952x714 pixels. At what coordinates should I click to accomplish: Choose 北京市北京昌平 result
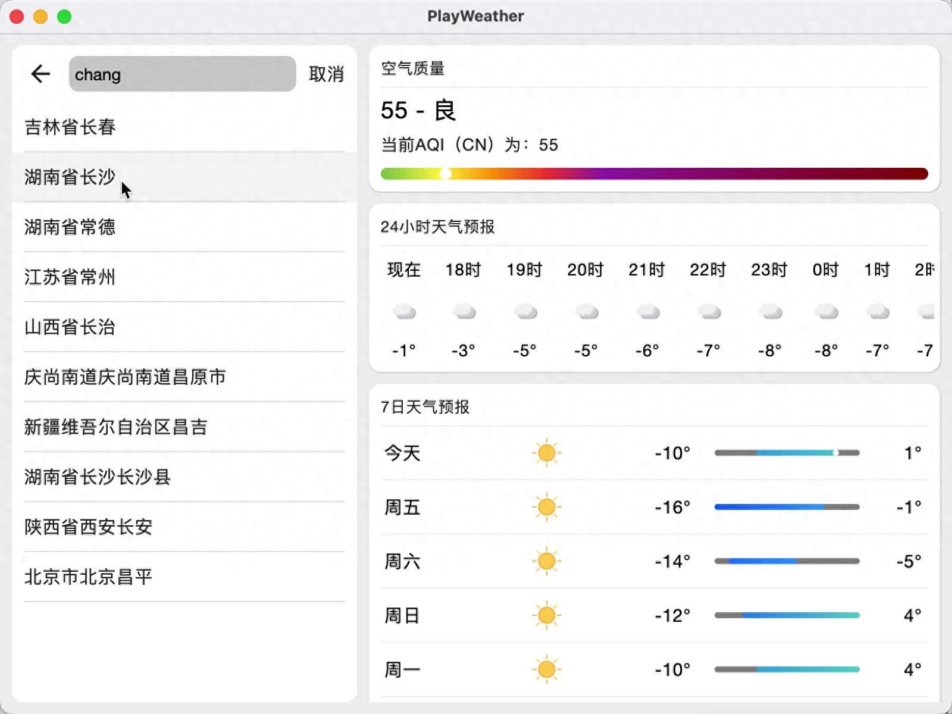tap(184, 577)
